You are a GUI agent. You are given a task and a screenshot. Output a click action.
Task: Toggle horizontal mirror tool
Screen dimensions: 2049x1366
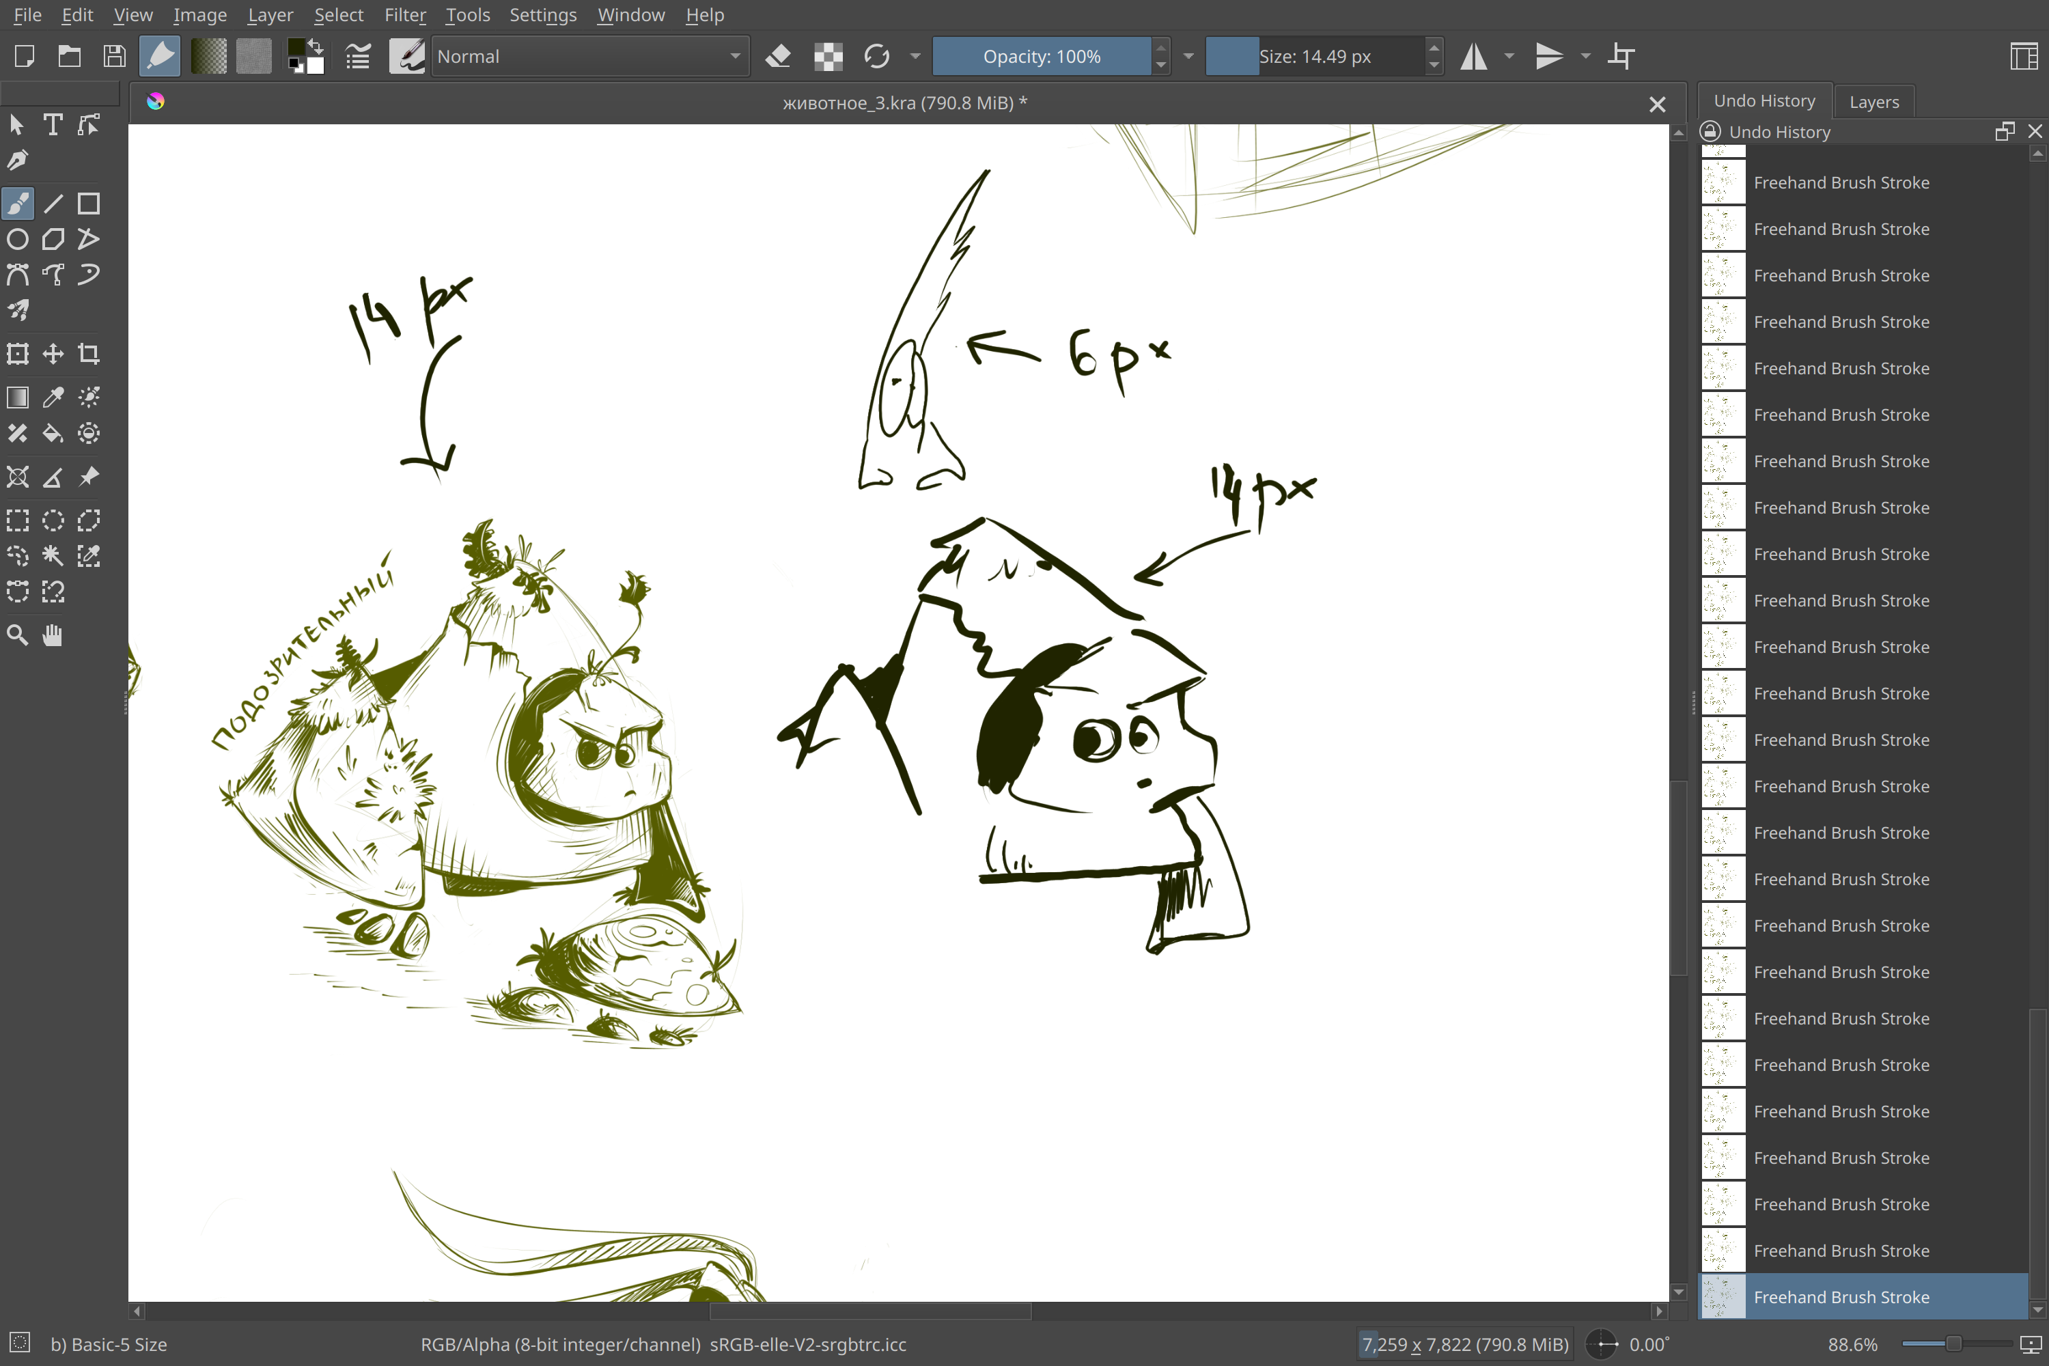click(x=1474, y=57)
